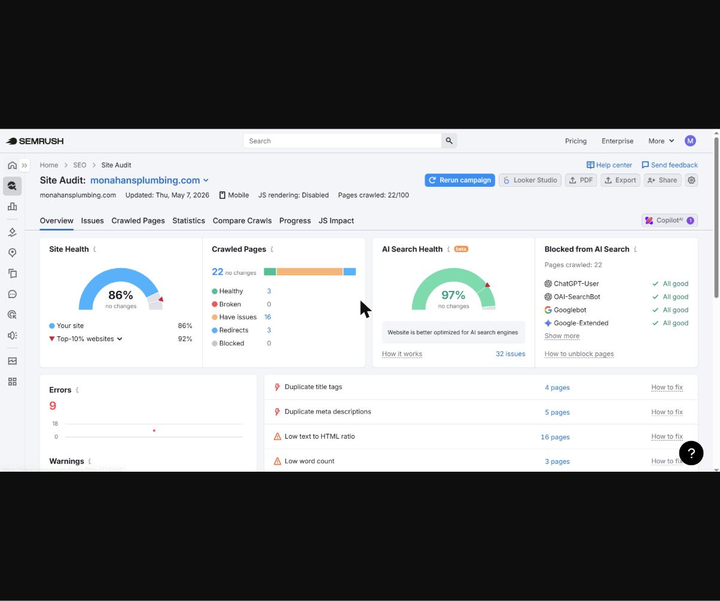Click orange Have issues bar segment
Viewport: 720px width, 601px height.
click(x=310, y=272)
